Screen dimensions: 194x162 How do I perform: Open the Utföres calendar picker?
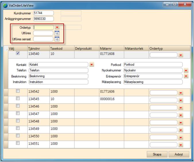(x=57, y=33)
